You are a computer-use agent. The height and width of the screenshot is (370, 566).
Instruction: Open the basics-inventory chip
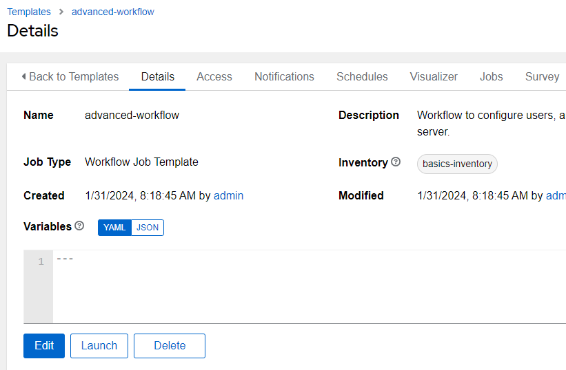point(457,164)
